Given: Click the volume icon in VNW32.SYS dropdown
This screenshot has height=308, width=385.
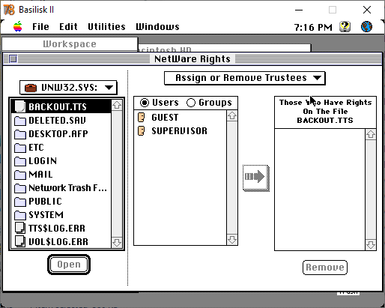Looking at the screenshot, I should click(31, 88).
